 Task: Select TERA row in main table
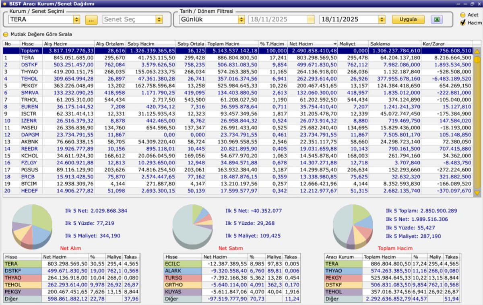237,58
